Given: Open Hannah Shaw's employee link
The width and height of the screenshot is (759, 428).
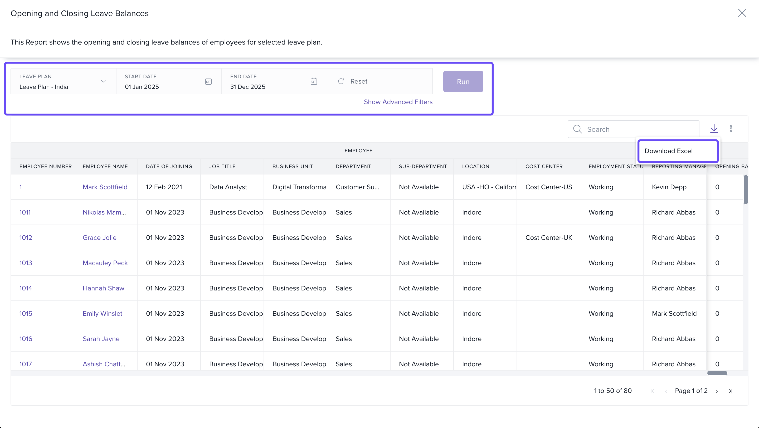Looking at the screenshot, I should pos(103,288).
